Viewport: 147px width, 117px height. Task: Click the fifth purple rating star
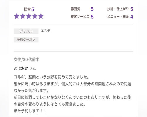coord(41,16)
